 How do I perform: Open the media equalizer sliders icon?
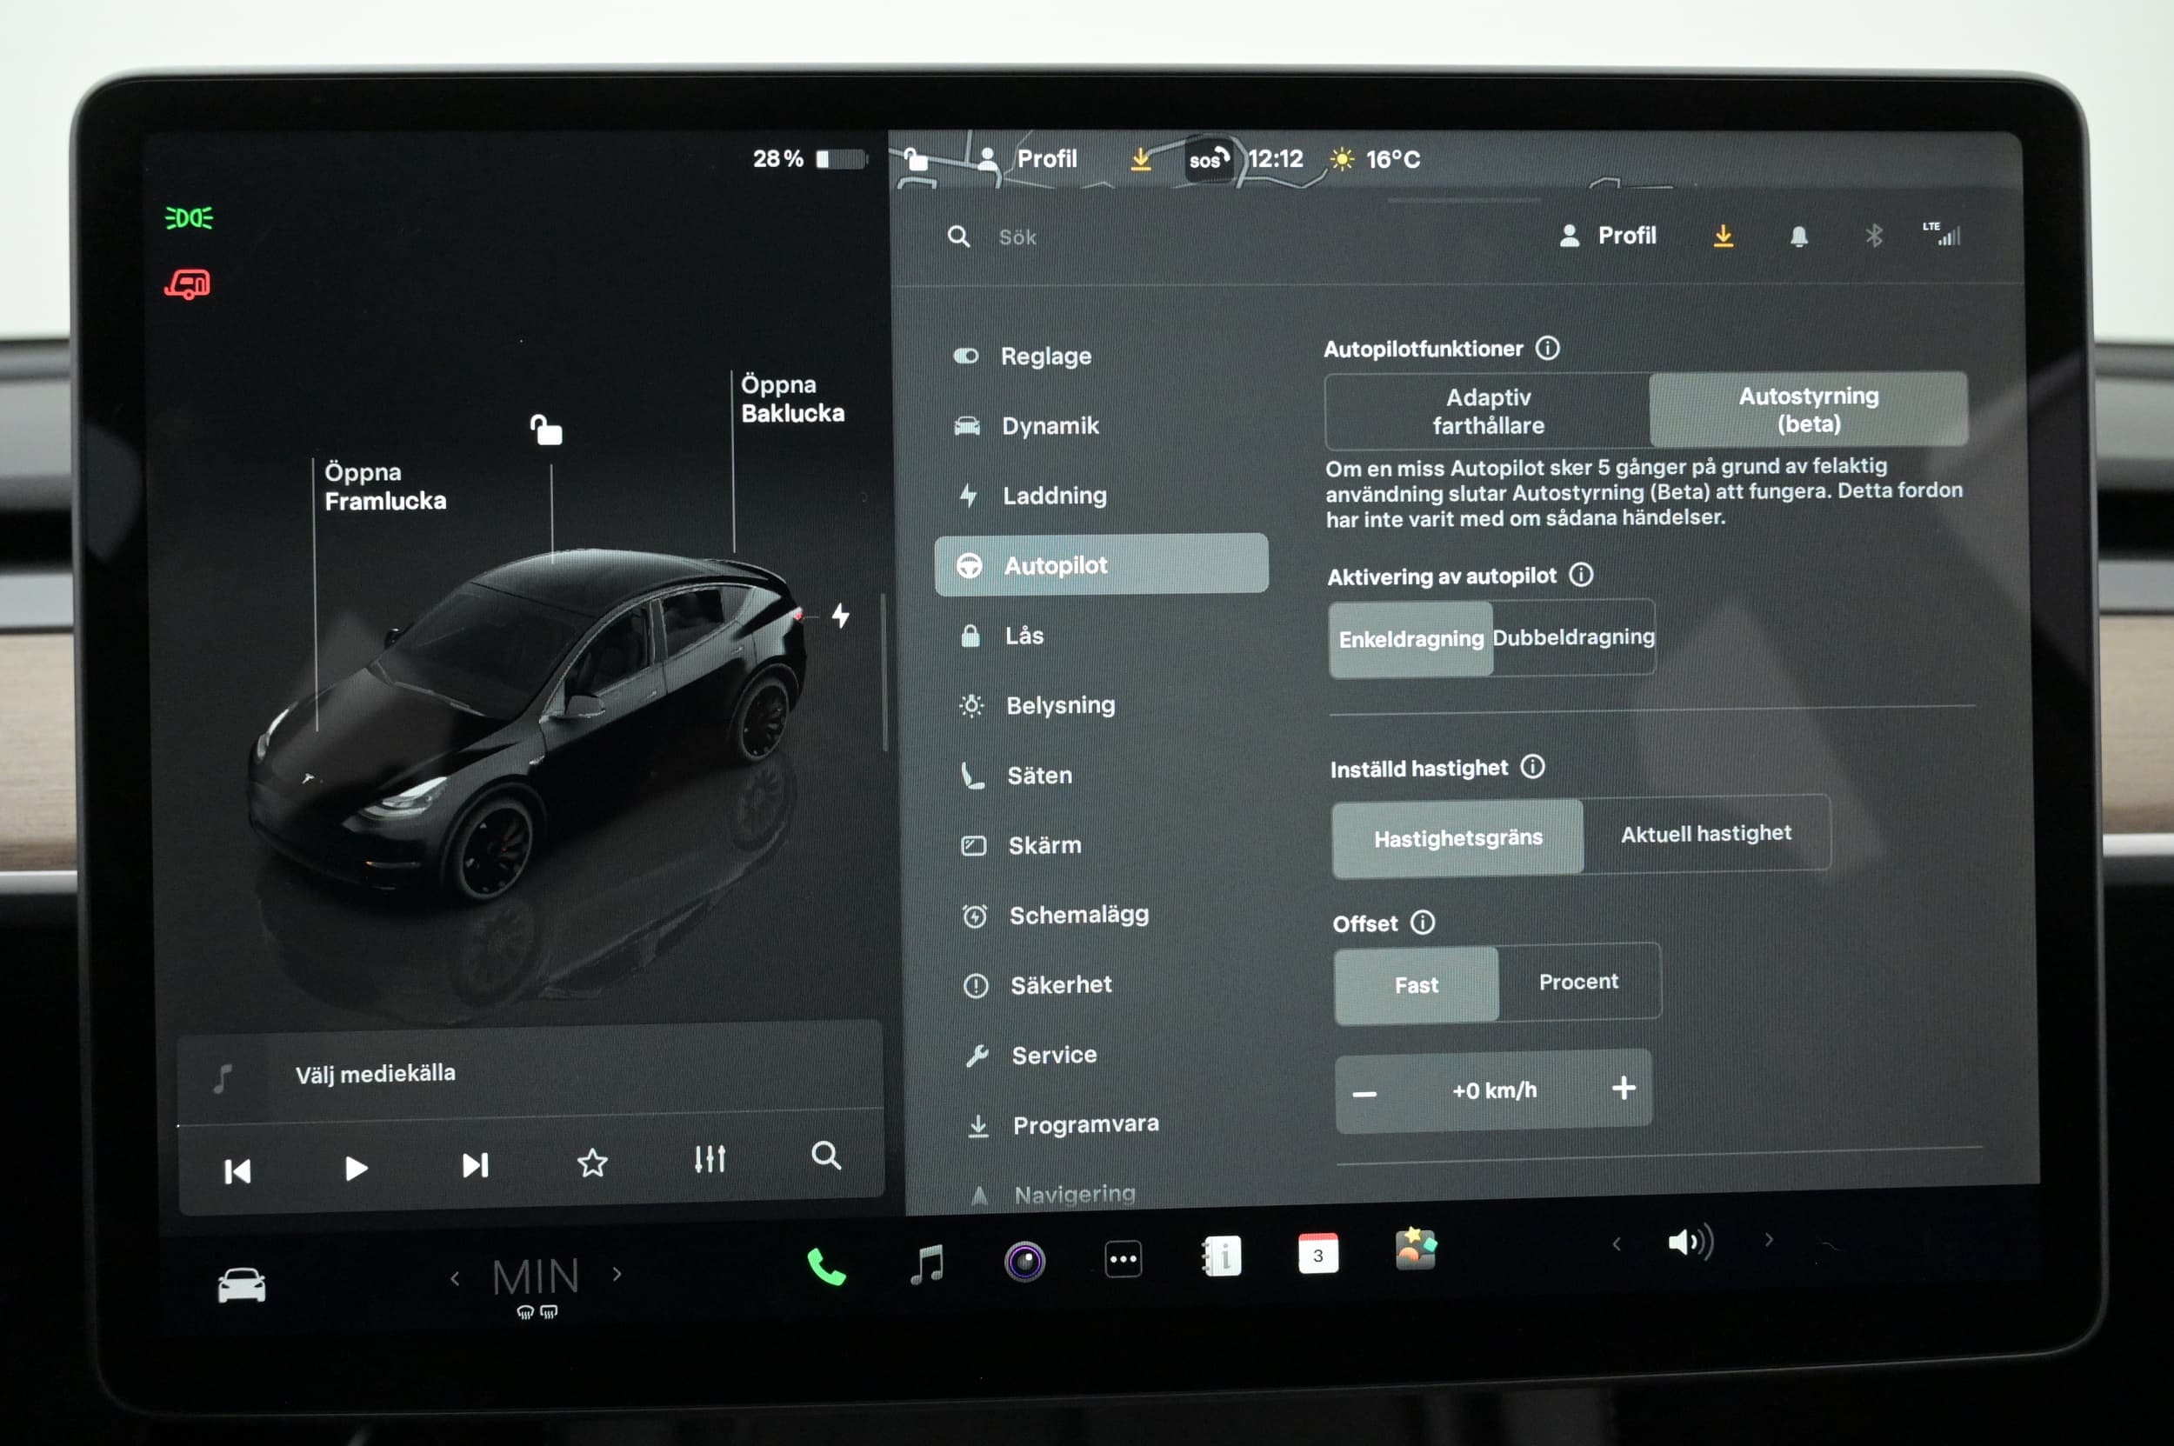pyautogui.click(x=710, y=1159)
